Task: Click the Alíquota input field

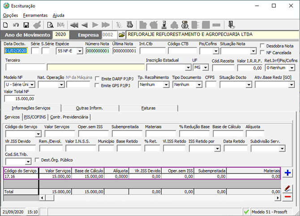Action: (x=255, y=134)
